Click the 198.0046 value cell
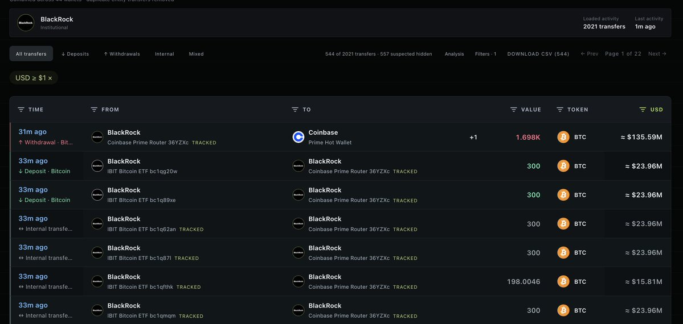 524,282
